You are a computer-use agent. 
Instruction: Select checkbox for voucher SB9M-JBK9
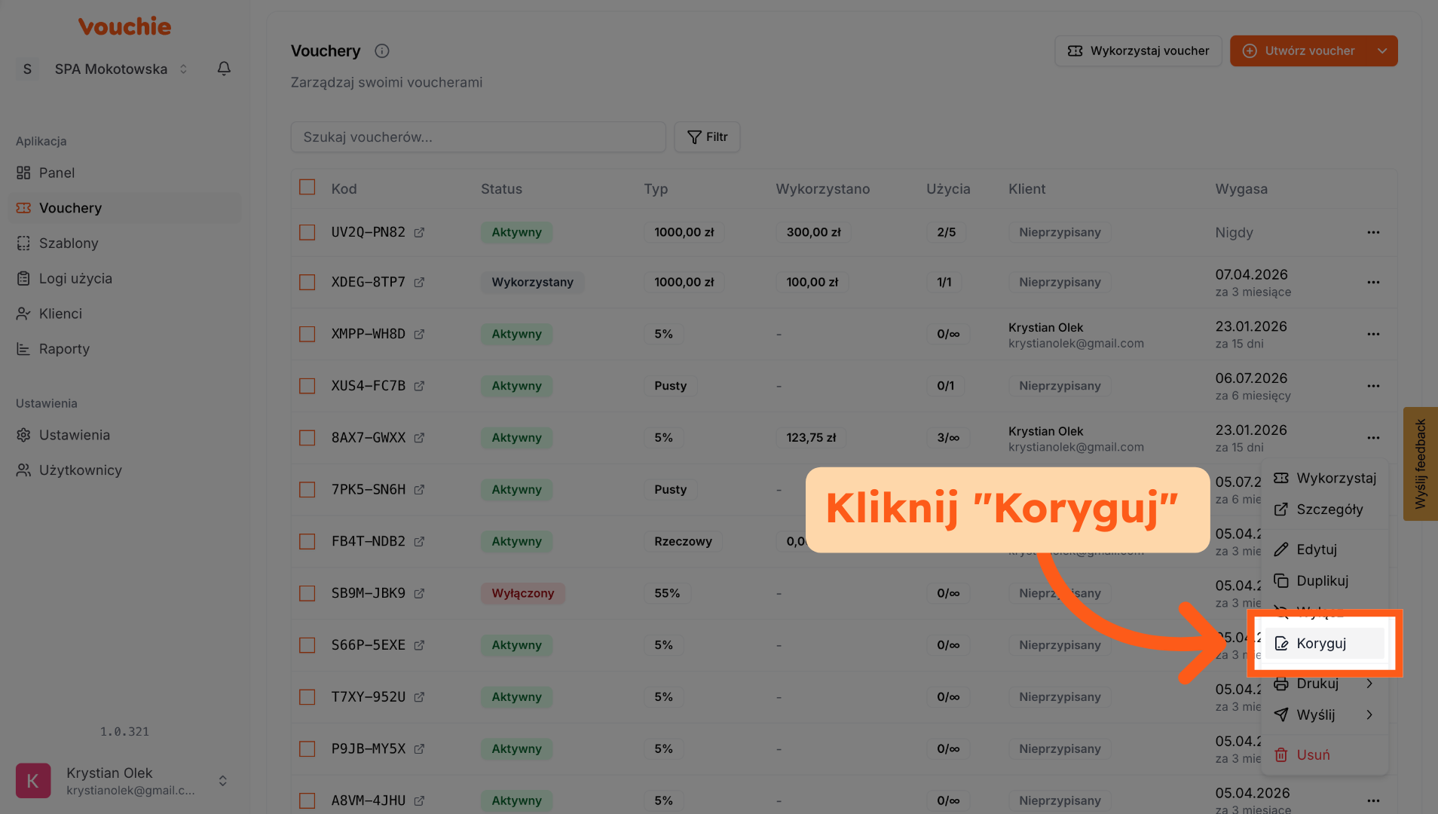coord(307,594)
